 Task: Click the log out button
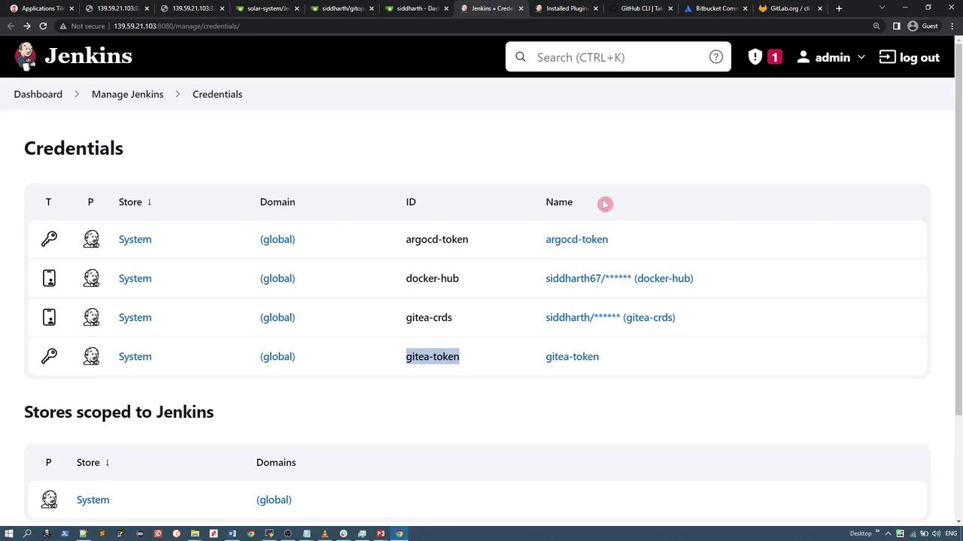[909, 57]
